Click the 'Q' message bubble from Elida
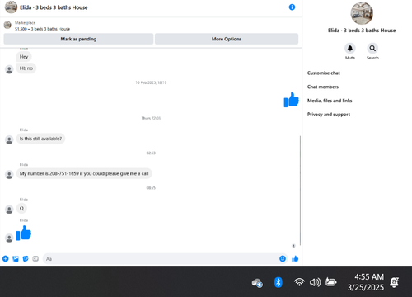Screen dimensions: 412x297 pos(21,209)
